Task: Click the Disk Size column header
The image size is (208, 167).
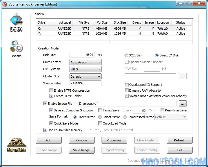Action: (x=118, y=22)
